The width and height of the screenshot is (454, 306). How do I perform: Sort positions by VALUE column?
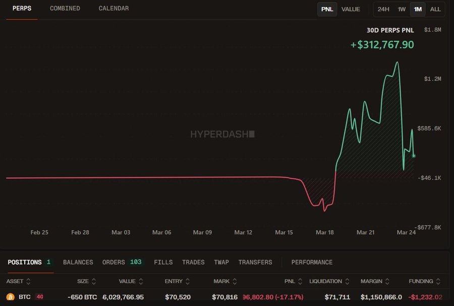[131, 281]
